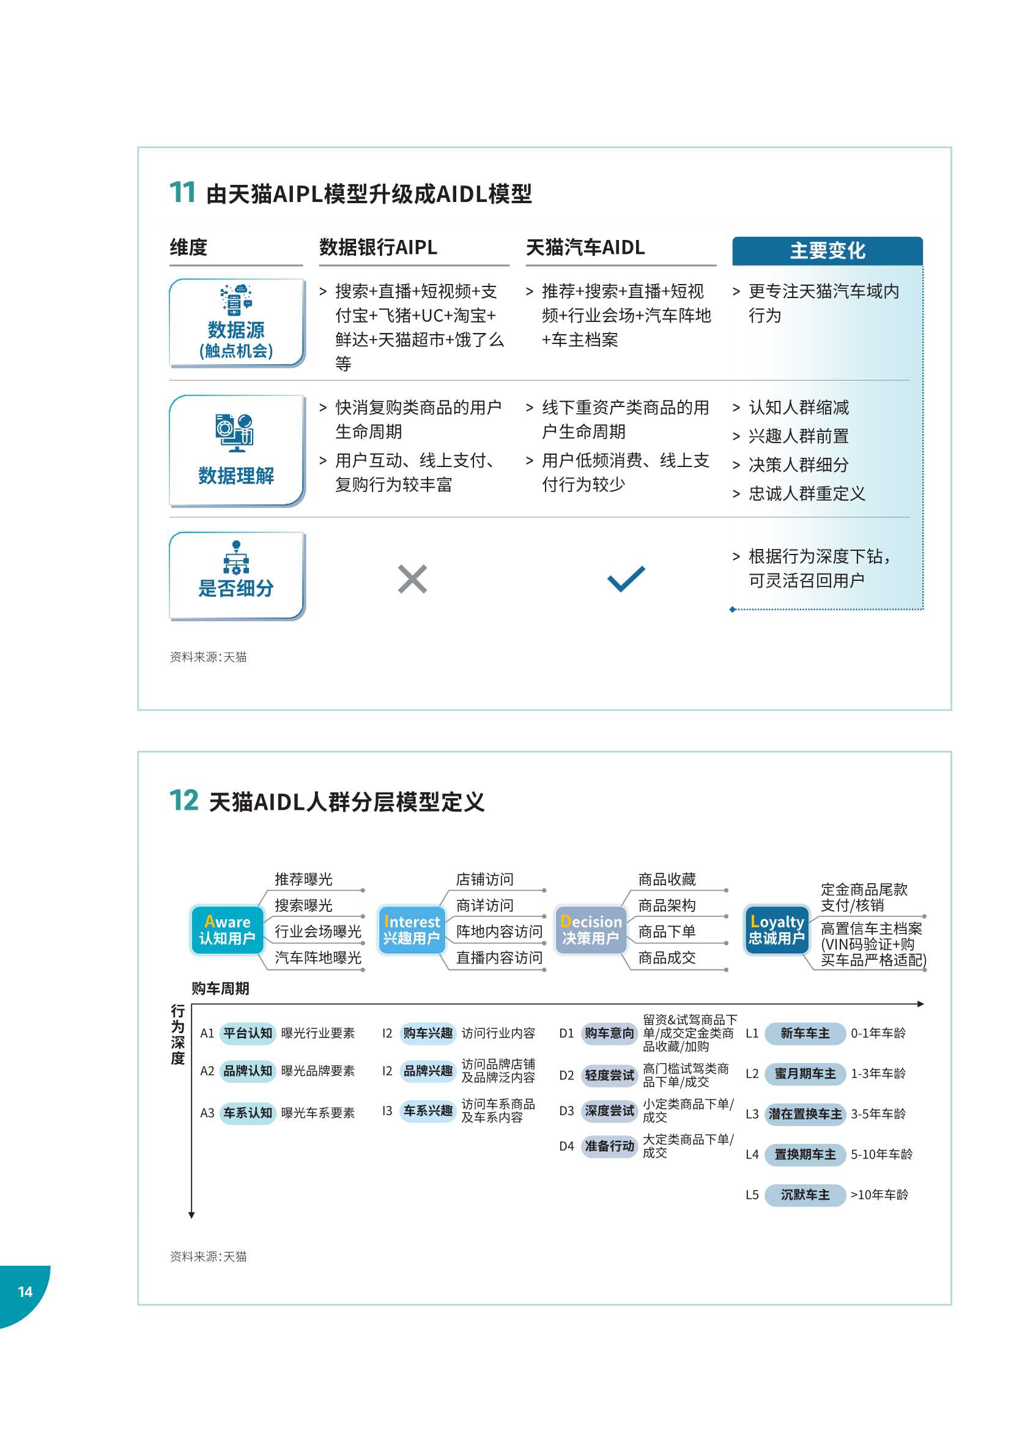This screenshot has width=1011, height=1431.
Task: Click the text 定金商品尾款支付/核销
Action: click(864, 897)
